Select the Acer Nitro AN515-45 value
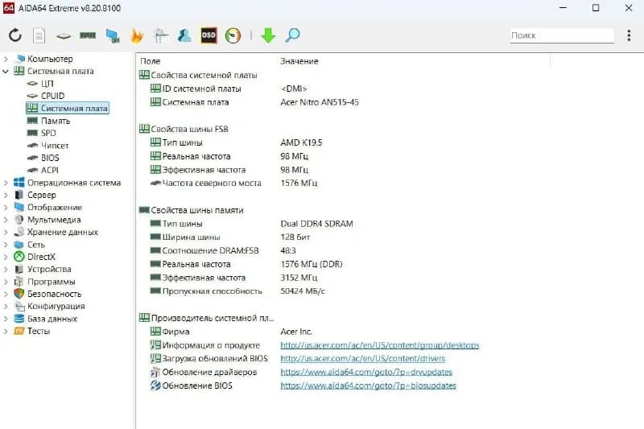This screenshot has height=429, width=644. 320,102
